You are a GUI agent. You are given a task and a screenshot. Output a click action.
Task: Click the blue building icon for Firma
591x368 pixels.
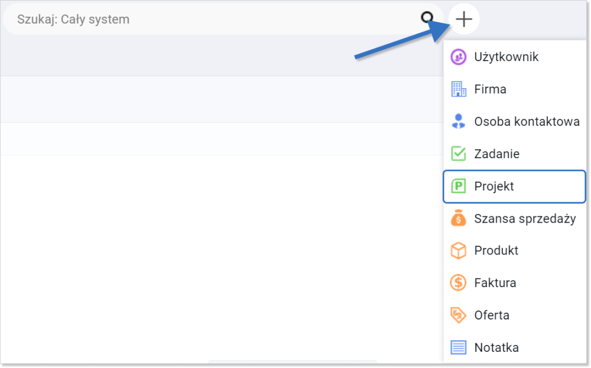[458, 89]
